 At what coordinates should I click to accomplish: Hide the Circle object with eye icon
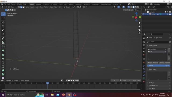(168, 14)
